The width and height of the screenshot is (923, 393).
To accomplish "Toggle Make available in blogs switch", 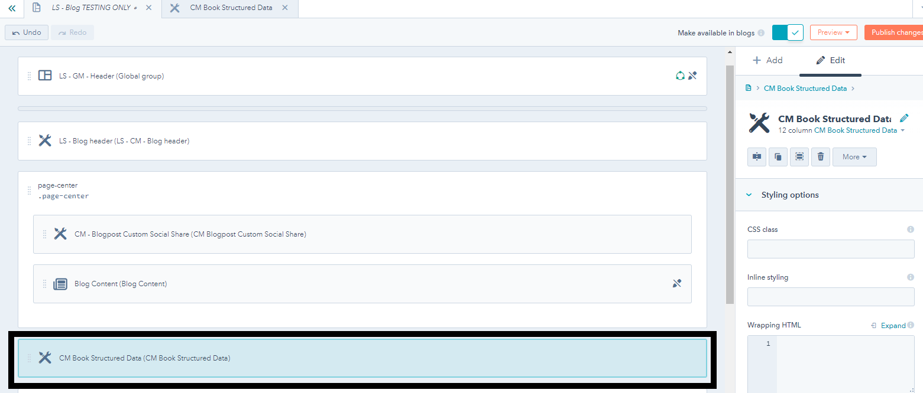I will [x=787, y=32].
